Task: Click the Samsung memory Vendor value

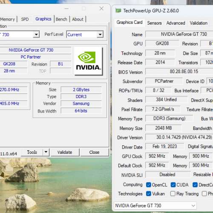Action: tap(81, 104)
